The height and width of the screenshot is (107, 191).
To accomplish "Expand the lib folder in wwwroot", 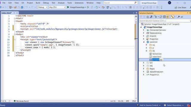I will tap(147, 51).
